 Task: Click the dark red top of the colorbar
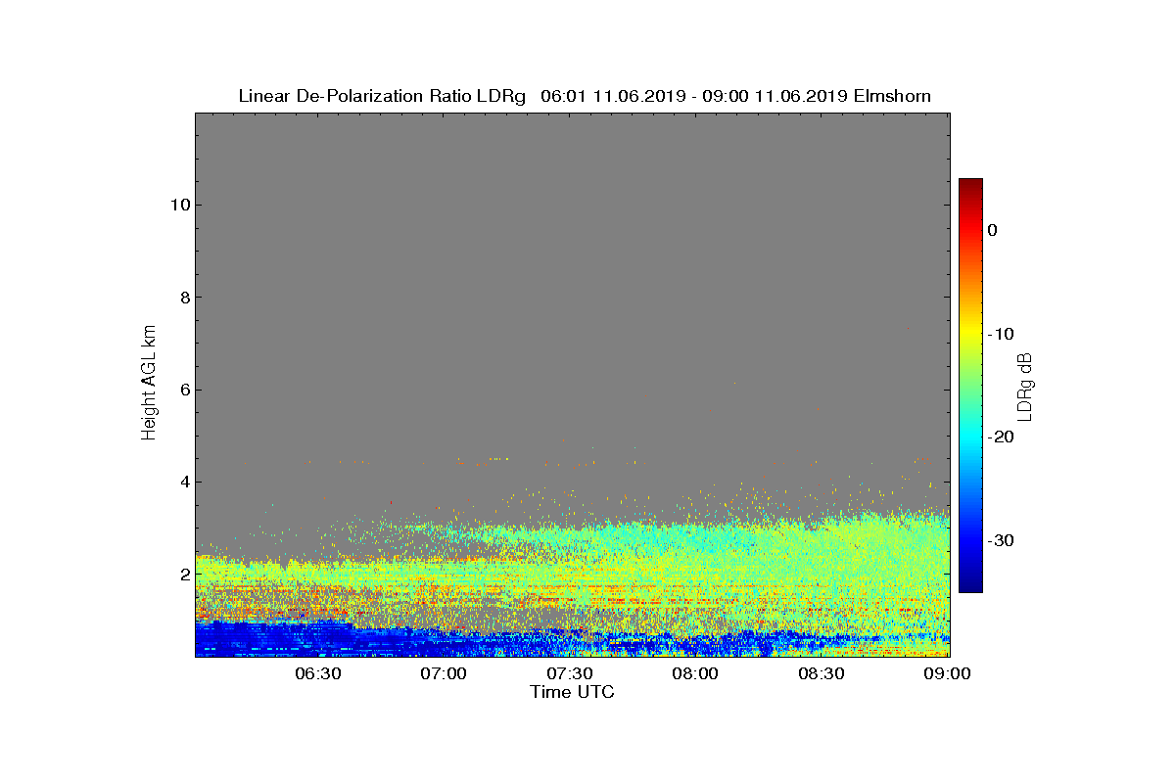pos(970,184)
